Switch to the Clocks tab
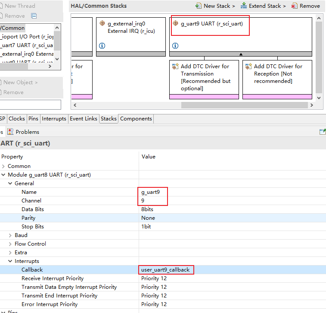The width and height of the screenshot is (326, 313). 17,119
